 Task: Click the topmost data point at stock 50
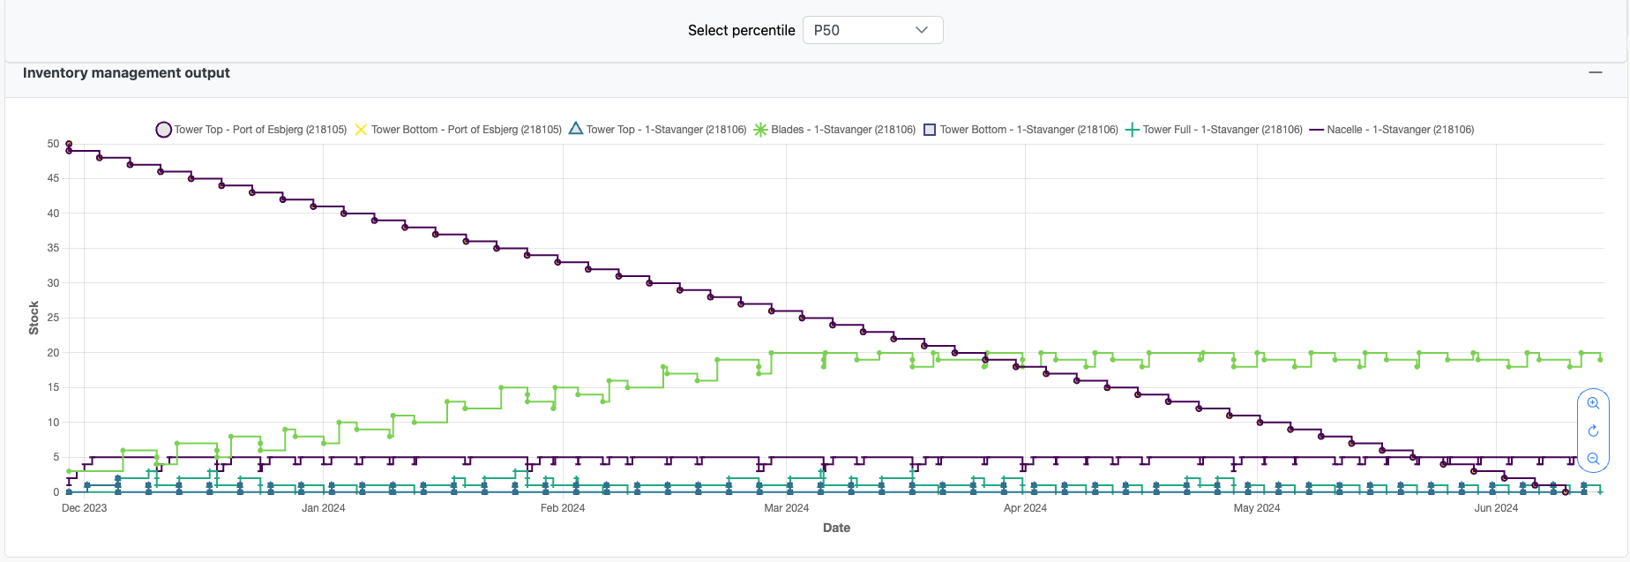69,144
